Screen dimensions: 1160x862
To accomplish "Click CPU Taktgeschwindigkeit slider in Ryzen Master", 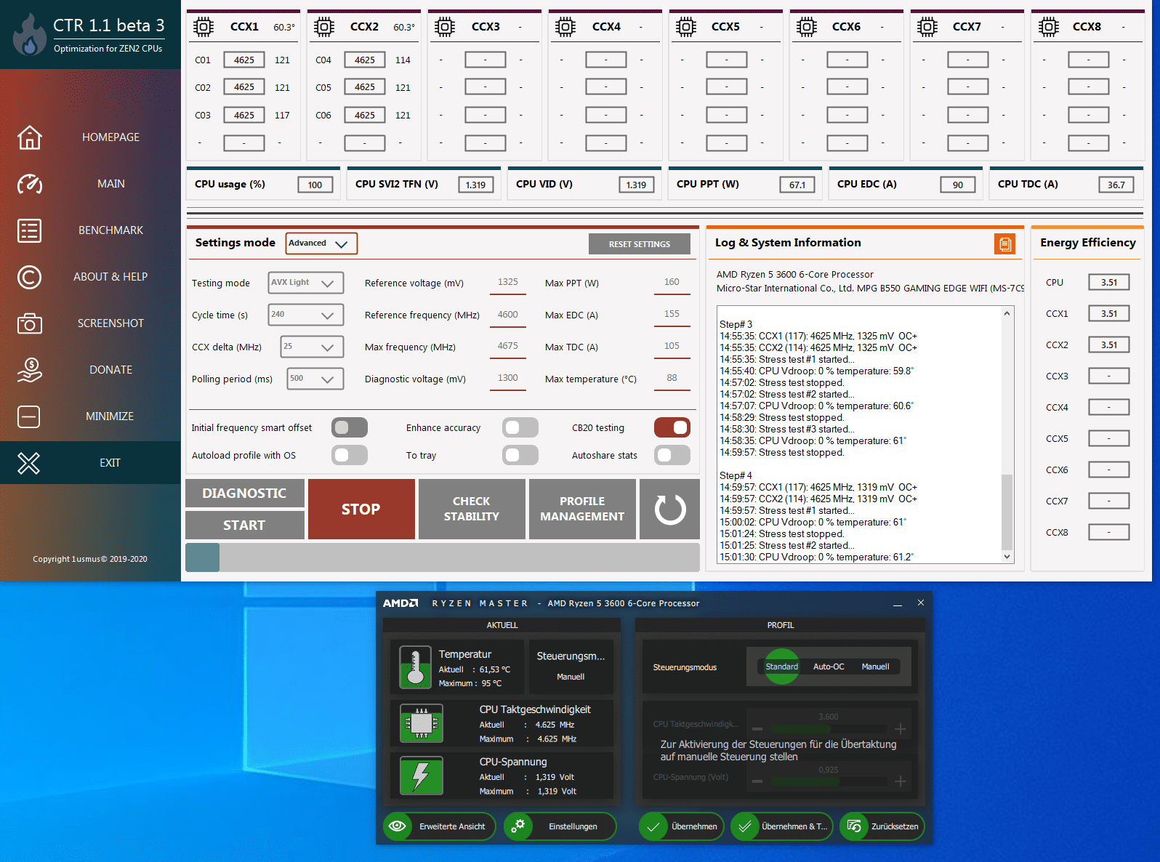I will (829, 728).
